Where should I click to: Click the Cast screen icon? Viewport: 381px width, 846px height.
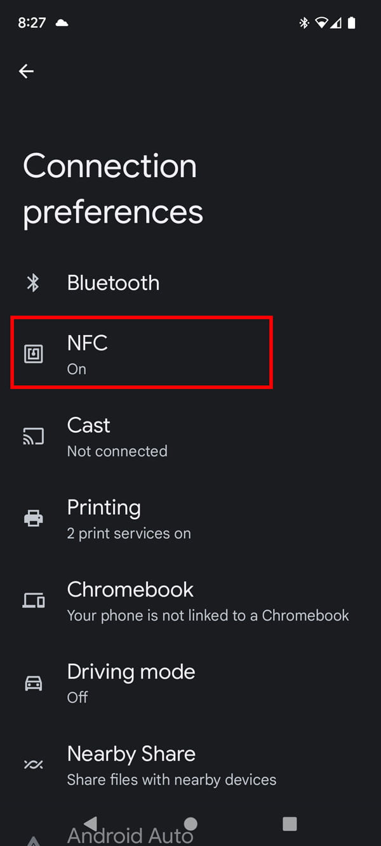pyautogui.click(x=33, y=436)
